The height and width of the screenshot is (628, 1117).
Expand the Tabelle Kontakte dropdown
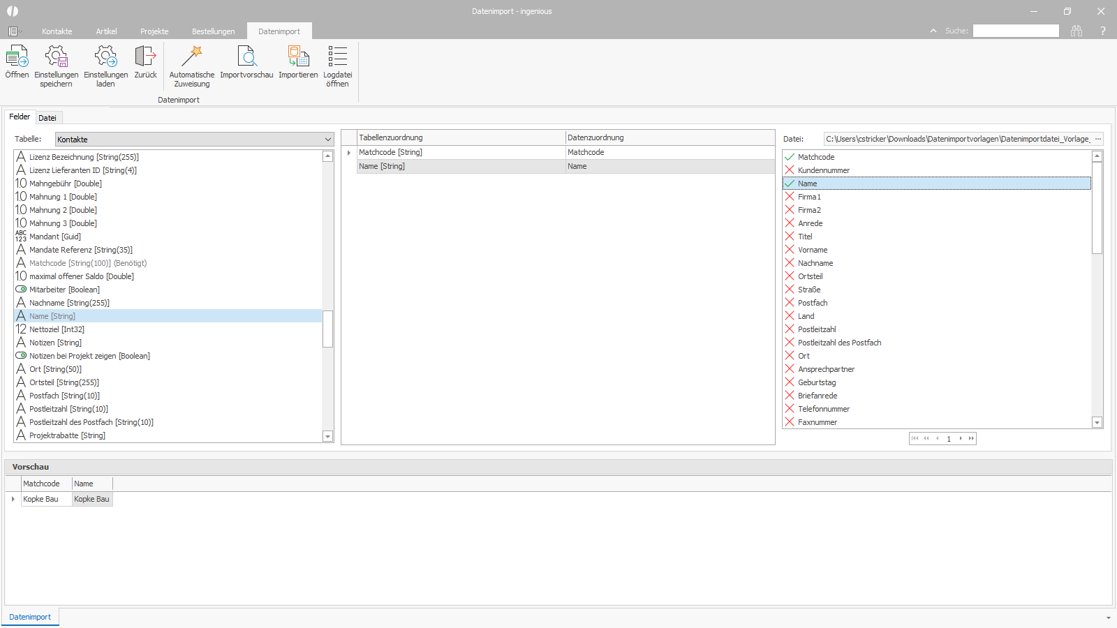click(327, 140)
